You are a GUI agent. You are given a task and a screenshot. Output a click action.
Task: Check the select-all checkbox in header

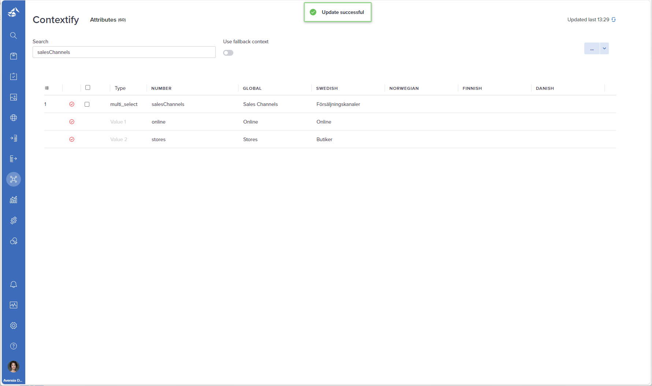[x=88, y=88]
